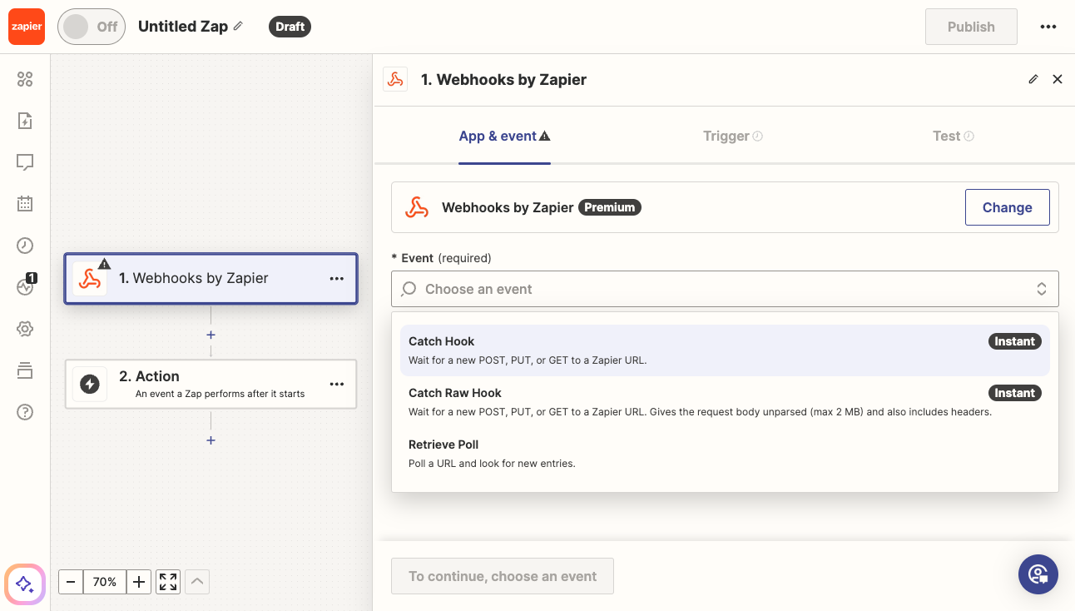Screen dimensions: 1075x611
Task: Click the Draft status badge
Action: (x=290, y=27)
